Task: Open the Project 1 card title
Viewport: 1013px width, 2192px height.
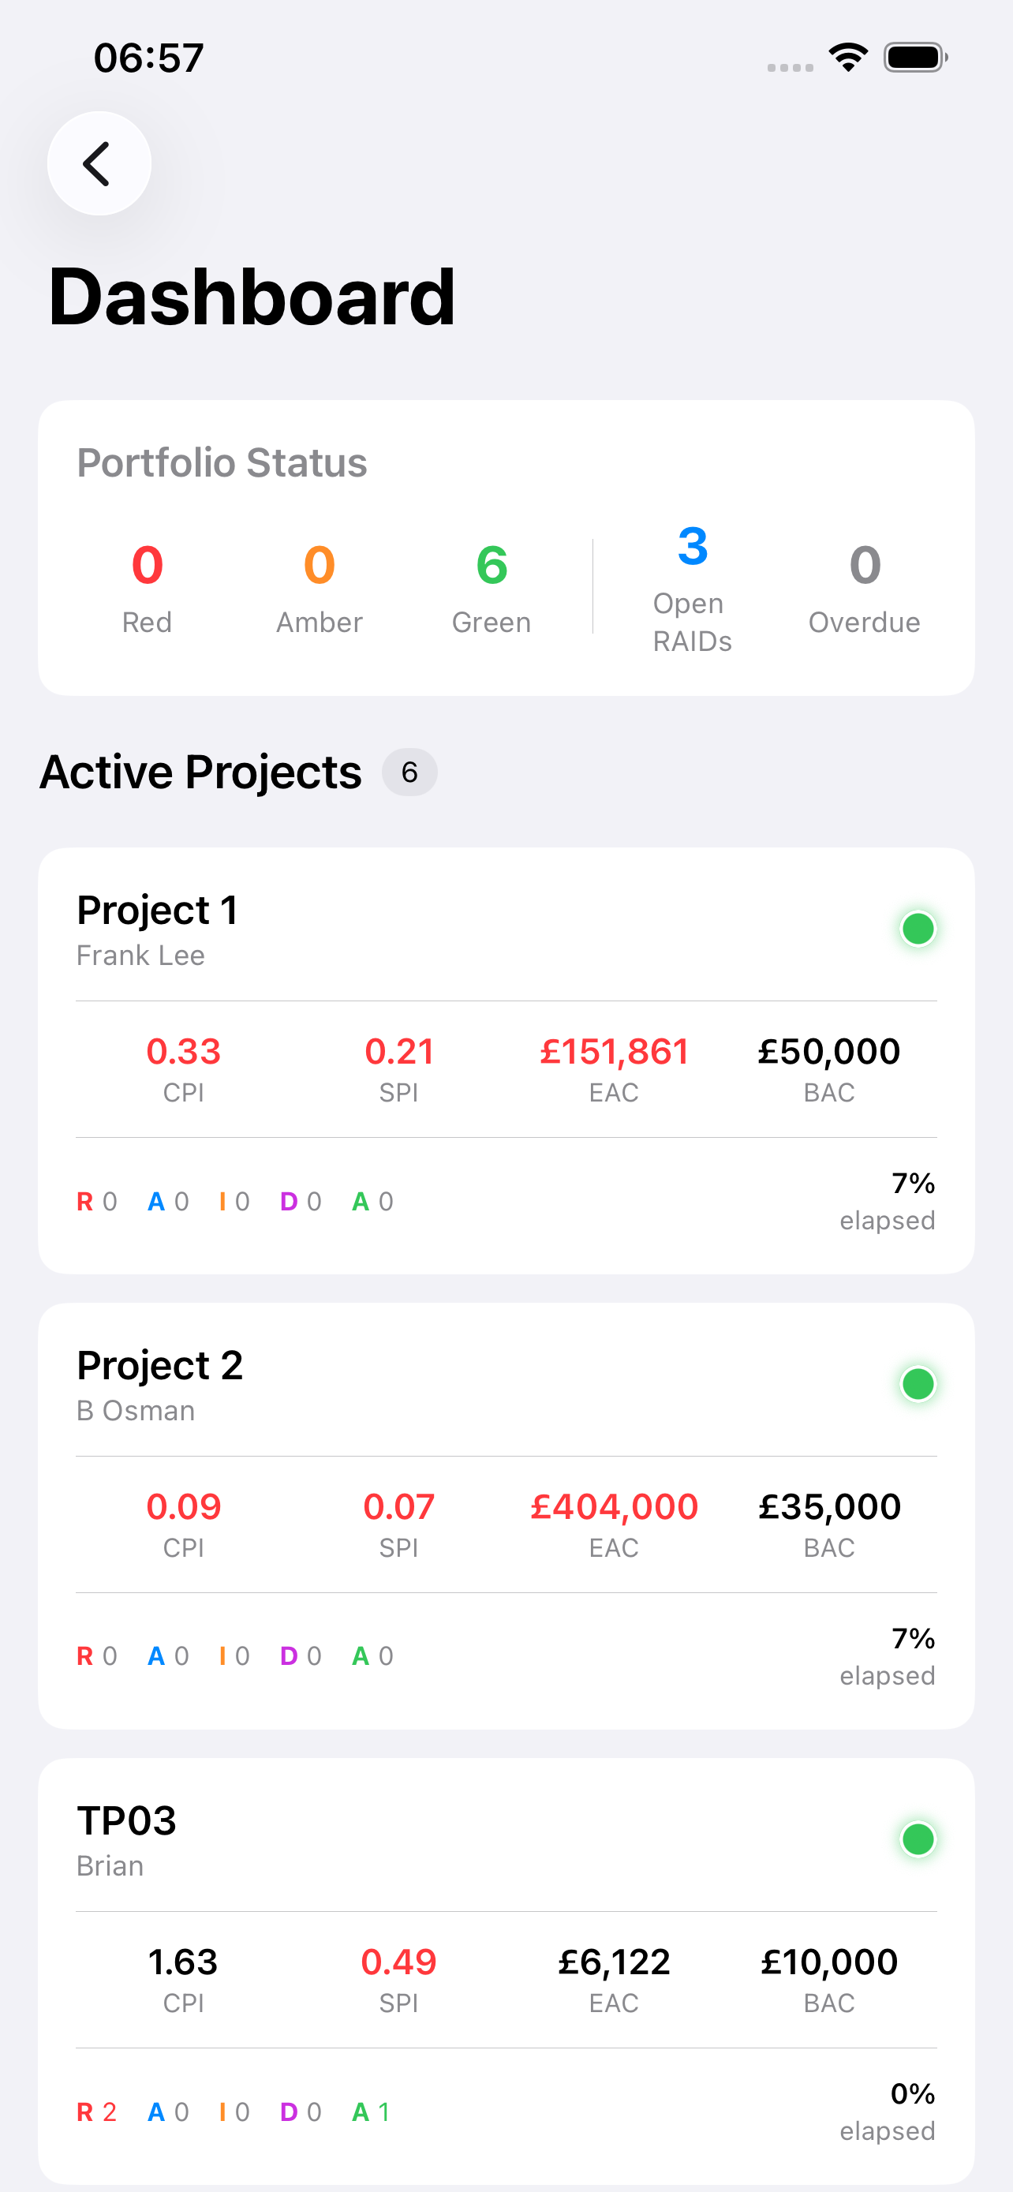Action: (157, 910)
